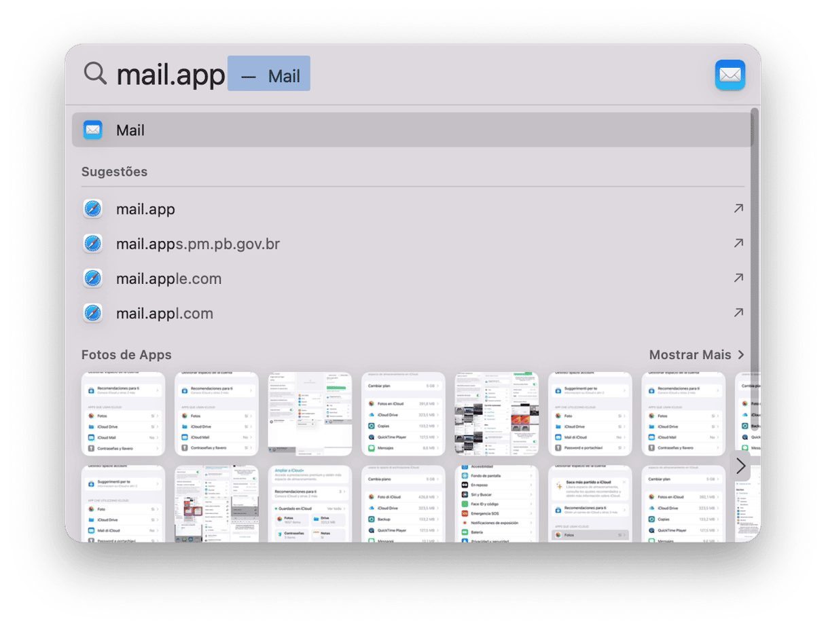Open the thumbnail listing Accesibilidad and Fondo de pantalla
The image size is (826, 628).
[x=497, y=503]
